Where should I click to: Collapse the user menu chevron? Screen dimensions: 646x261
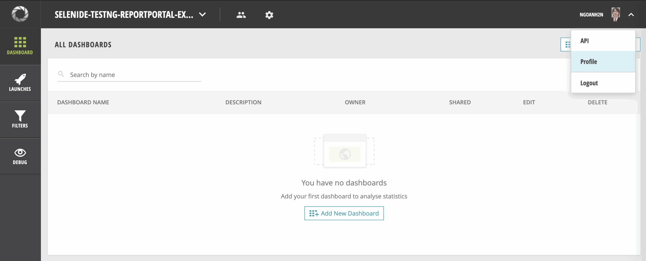[x=631, y=15]
